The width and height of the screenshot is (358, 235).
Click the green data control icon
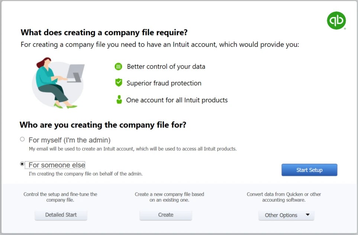(x=119, y=66)
